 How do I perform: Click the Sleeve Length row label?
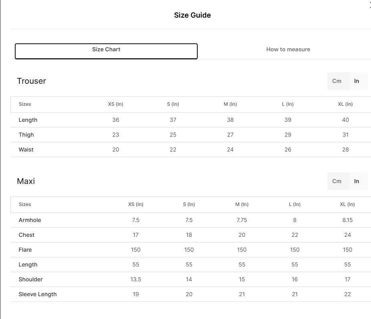click(x=38, y=294)
